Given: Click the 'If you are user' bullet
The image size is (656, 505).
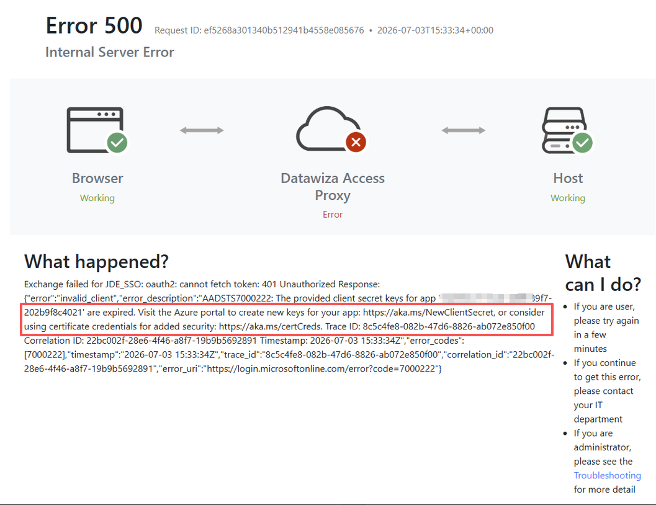Looking at the screenshot, I should coord(606,328).
